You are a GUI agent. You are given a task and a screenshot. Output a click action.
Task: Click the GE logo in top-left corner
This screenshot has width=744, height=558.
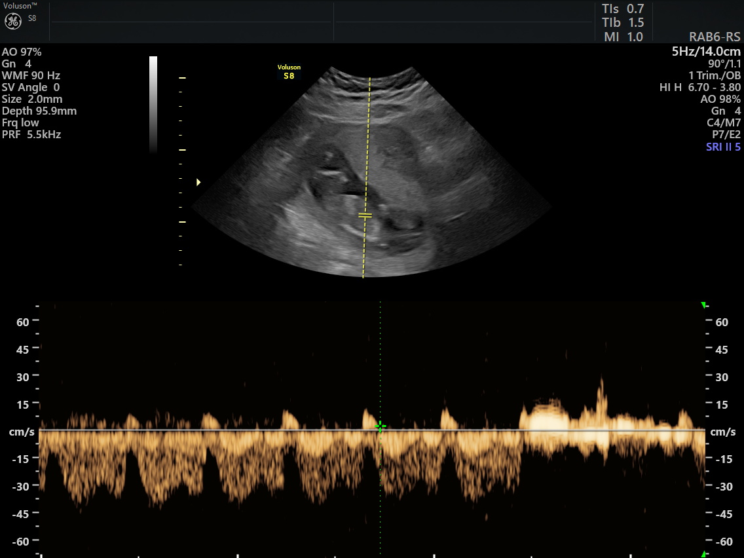click(x=14, y=21)
